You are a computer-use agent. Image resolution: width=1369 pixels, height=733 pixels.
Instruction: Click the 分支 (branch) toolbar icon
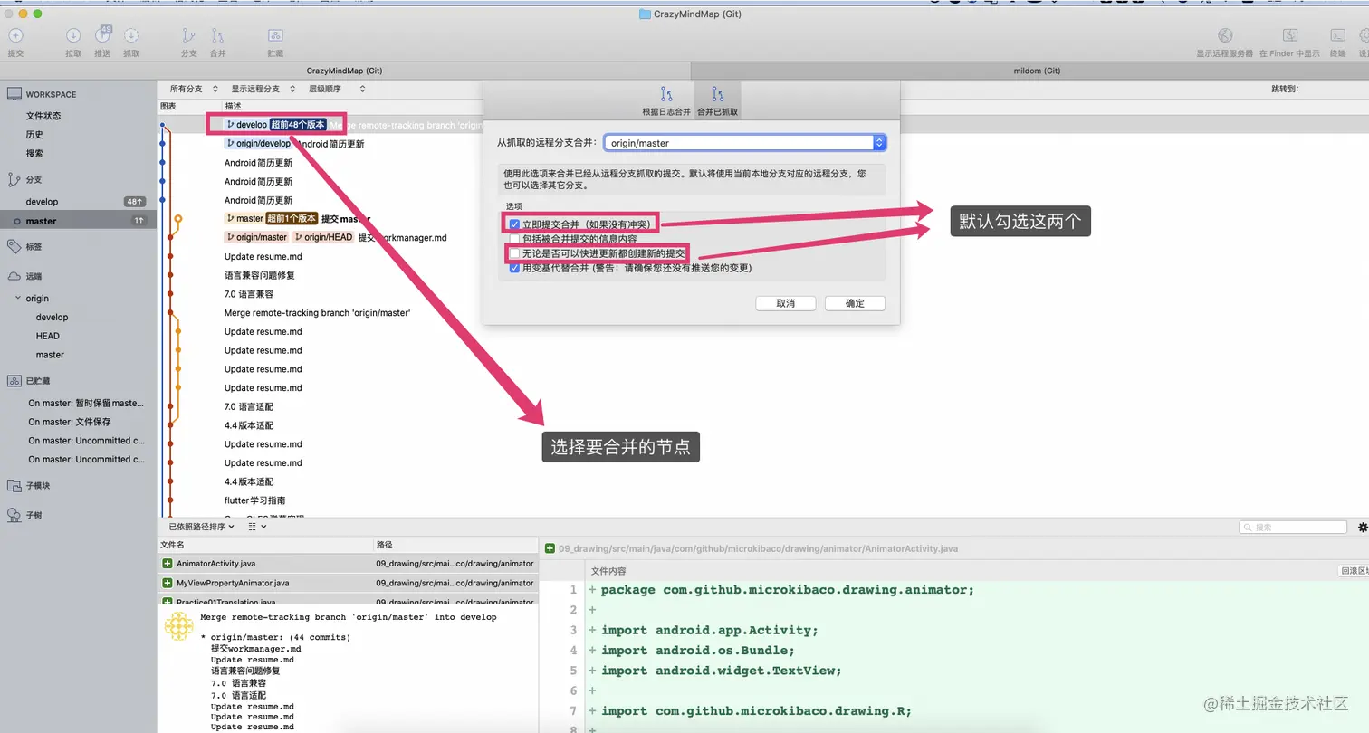click(x=188, y=36)
